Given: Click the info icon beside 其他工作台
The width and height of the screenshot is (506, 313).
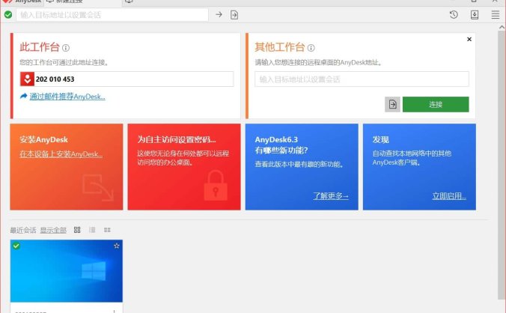Looking at the screenshot, I should tap(311, 48).
